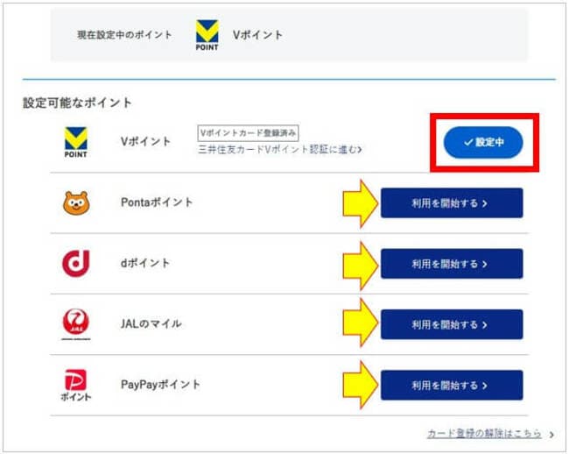Start using PayPayポイント
Image resolution: width=569 pixels, height=454 pixels.
point(452,385)
